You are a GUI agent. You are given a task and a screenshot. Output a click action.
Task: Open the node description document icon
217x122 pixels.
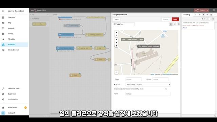tap(175, 24)
